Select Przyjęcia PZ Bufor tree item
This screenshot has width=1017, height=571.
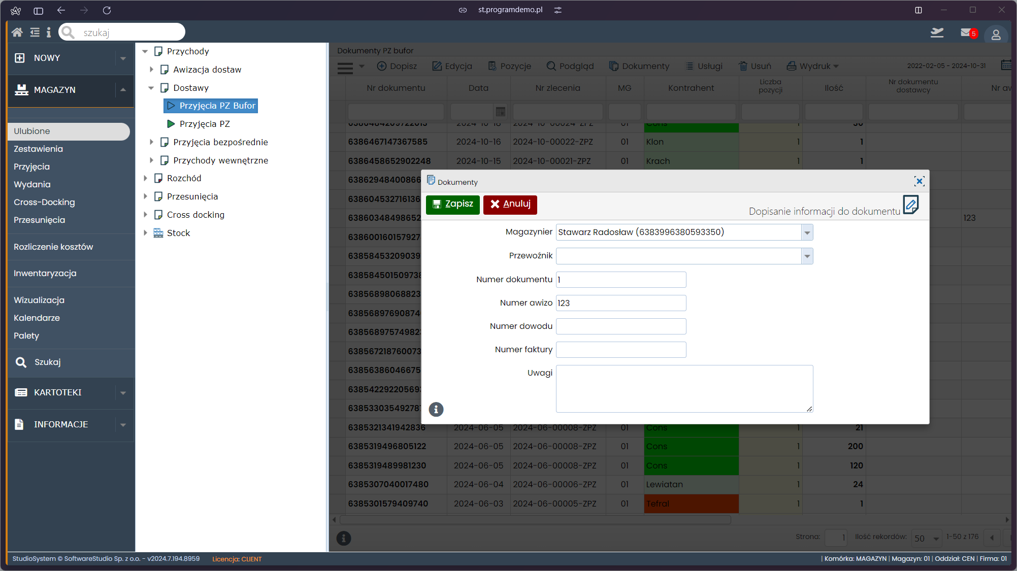coord(211,106)
